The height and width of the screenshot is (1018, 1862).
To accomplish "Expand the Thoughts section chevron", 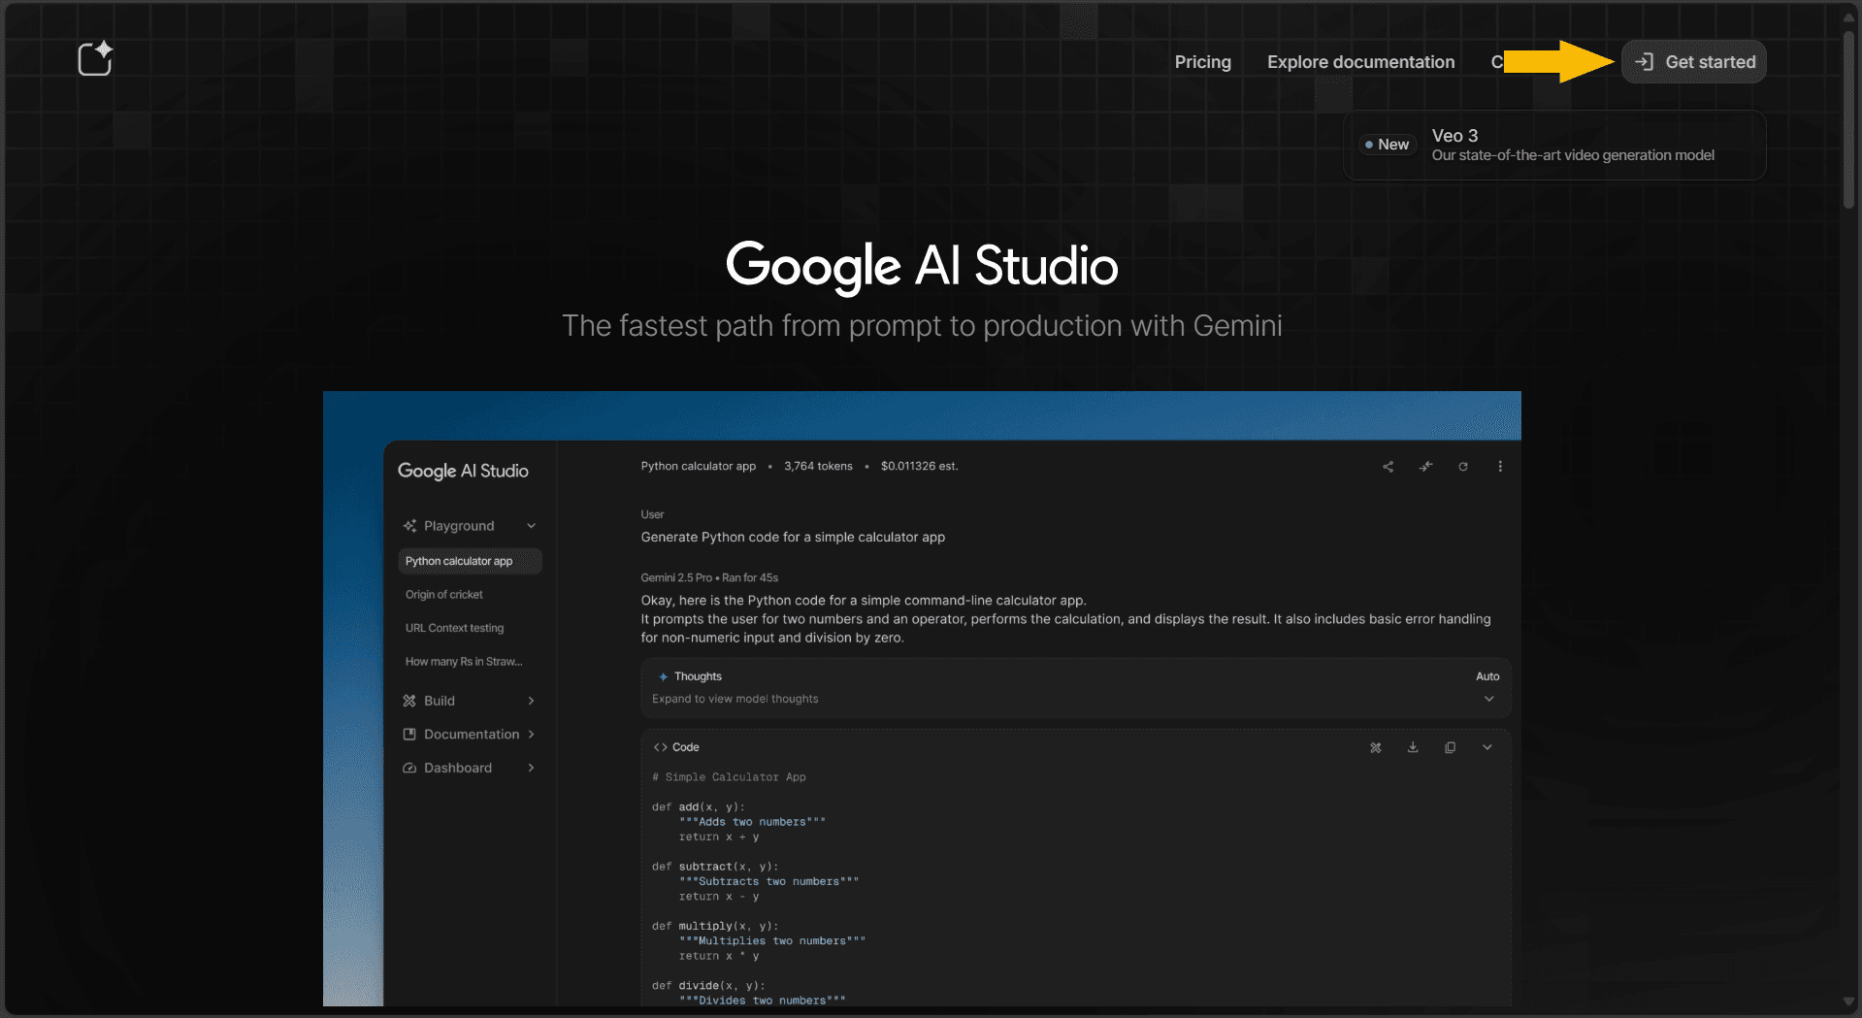I will pyautogui.click(x=1488, y=699).
